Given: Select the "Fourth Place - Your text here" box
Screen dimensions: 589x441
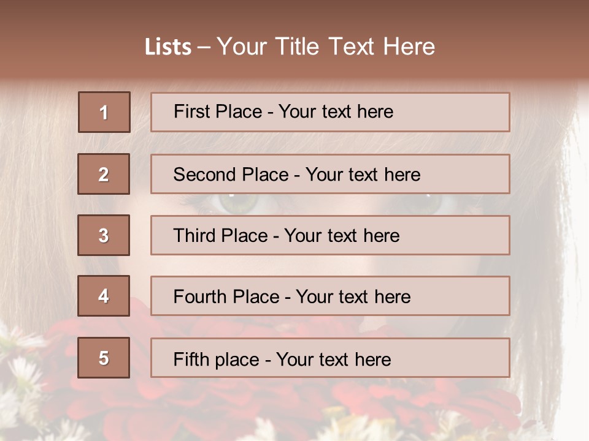Looking at the screenshot, I should (x=330, y=296).
